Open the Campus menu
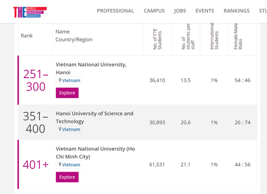The height and width of the screenshot is (194, 267). (154, 11)
